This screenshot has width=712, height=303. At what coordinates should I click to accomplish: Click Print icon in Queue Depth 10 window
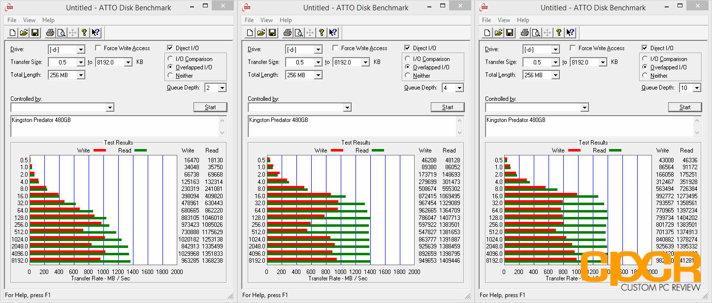524,32
